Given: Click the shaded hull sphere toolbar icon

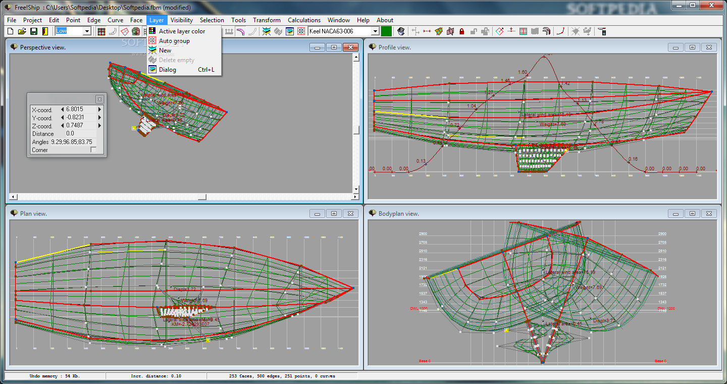Looking at the screenshot, I should [136, 31].
